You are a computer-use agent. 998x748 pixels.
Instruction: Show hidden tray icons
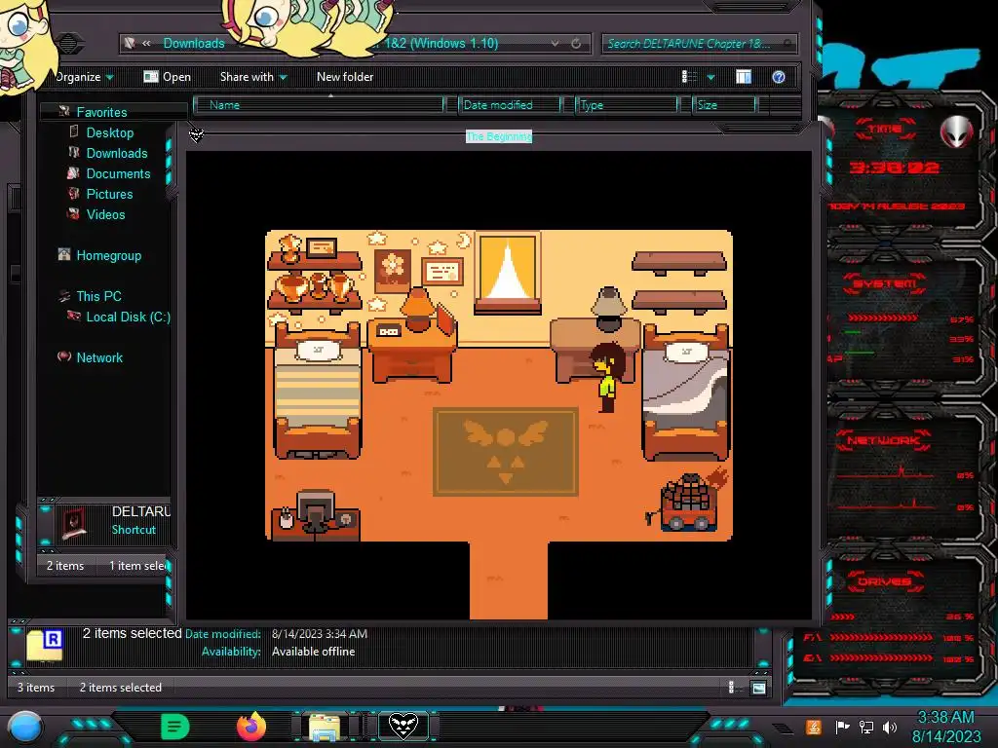(783, 728)
